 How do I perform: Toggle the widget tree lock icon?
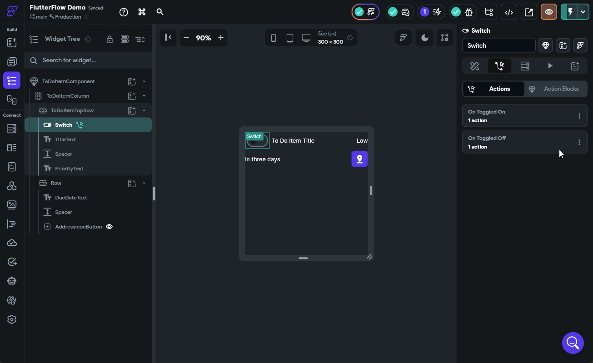110,39
